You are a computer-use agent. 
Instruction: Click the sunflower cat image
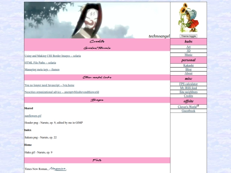188,18
